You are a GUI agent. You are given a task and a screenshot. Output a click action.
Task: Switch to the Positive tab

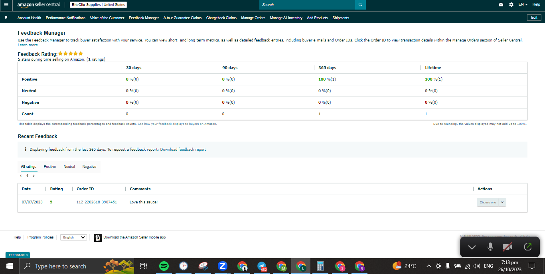tap(50, 167)
